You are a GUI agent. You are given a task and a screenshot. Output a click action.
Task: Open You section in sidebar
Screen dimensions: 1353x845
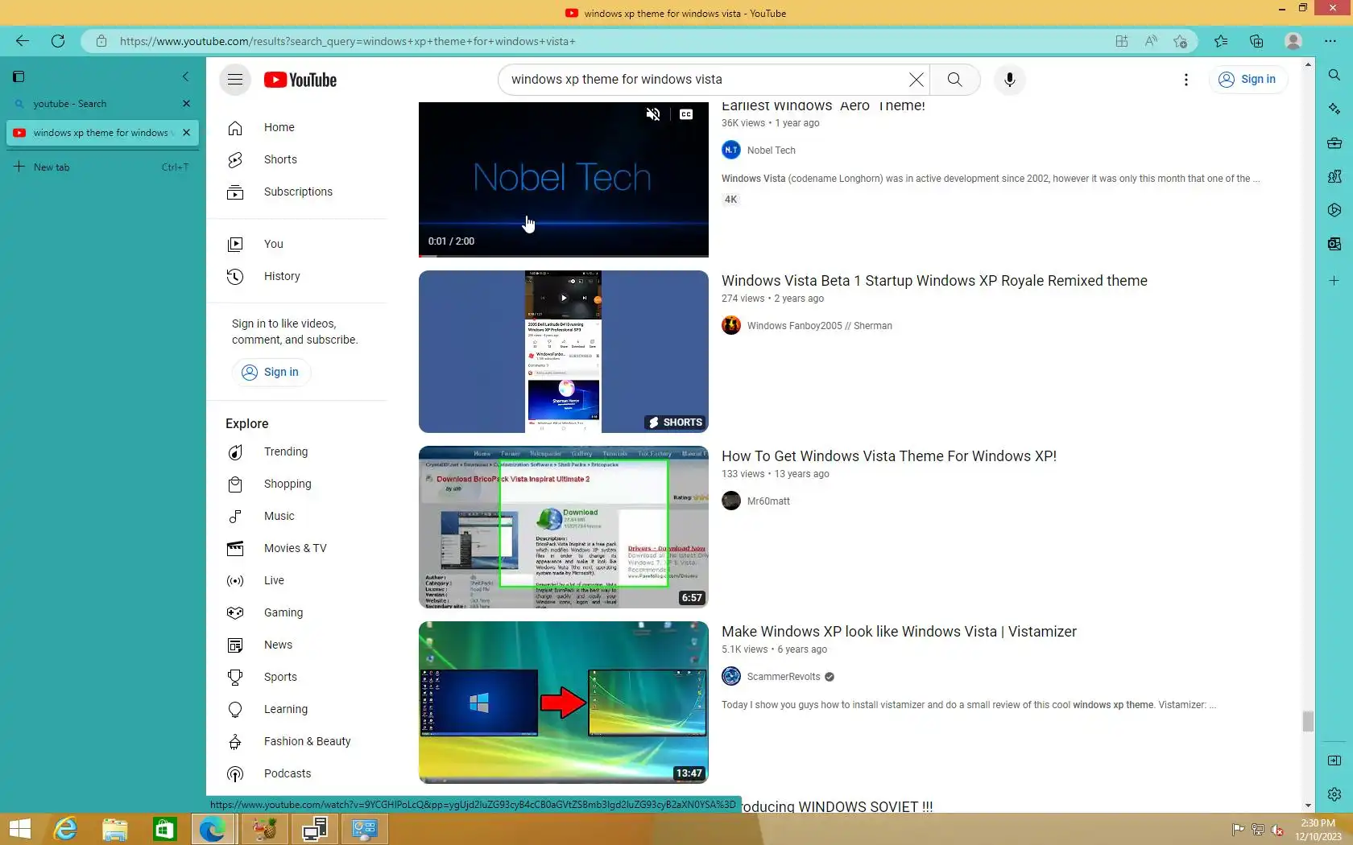click(x=296, y=244)
